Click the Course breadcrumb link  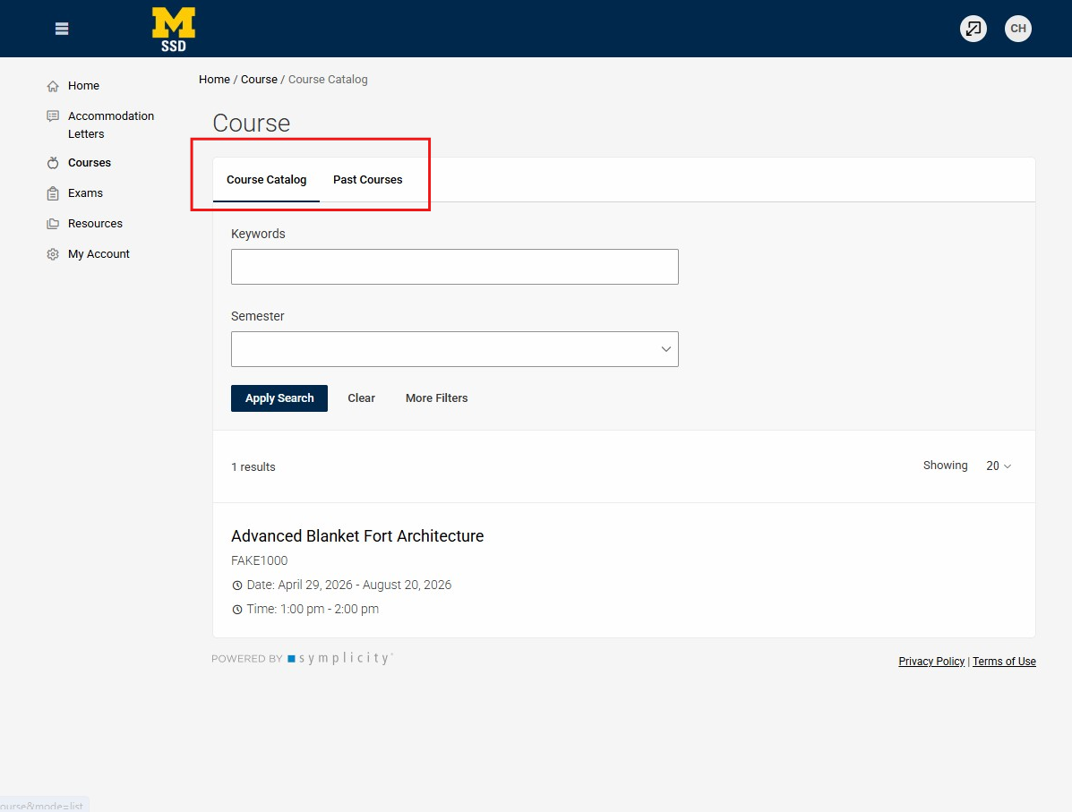(259, 80)
